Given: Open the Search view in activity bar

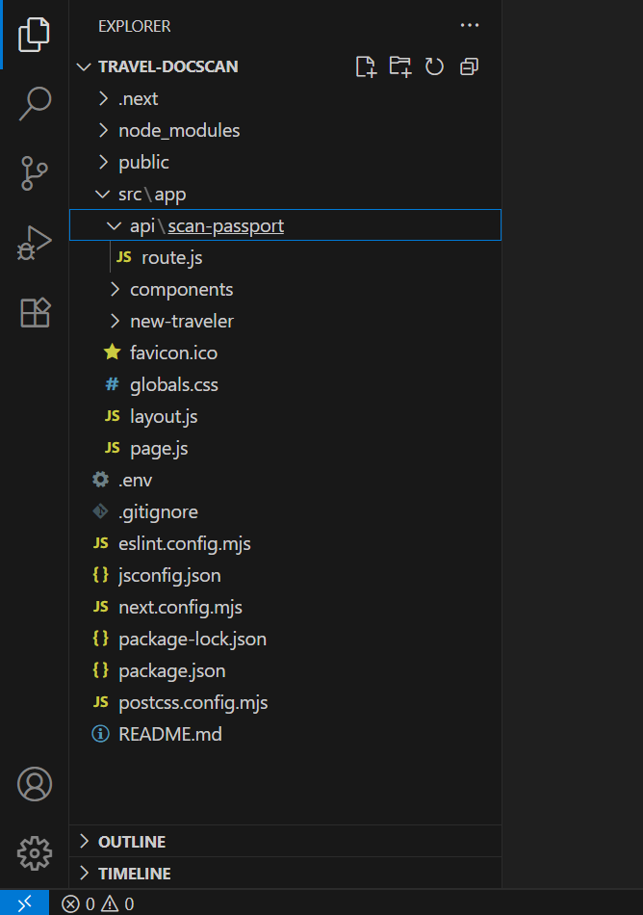Looking at the screenshot, I should pyautogui.click(x=35, y=103).
